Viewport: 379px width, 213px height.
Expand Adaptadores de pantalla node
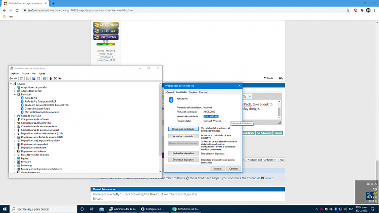(x=15, y=87)
